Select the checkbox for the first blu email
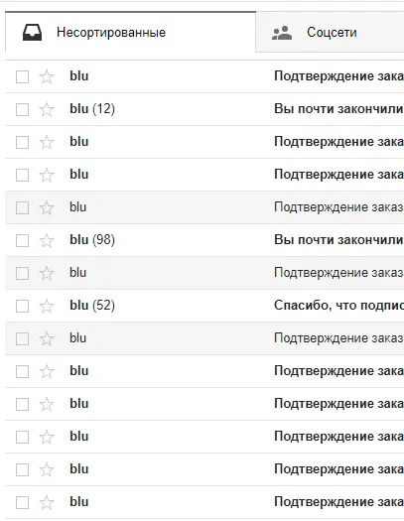This screenshot has height=521, width=404. (22, 77)
